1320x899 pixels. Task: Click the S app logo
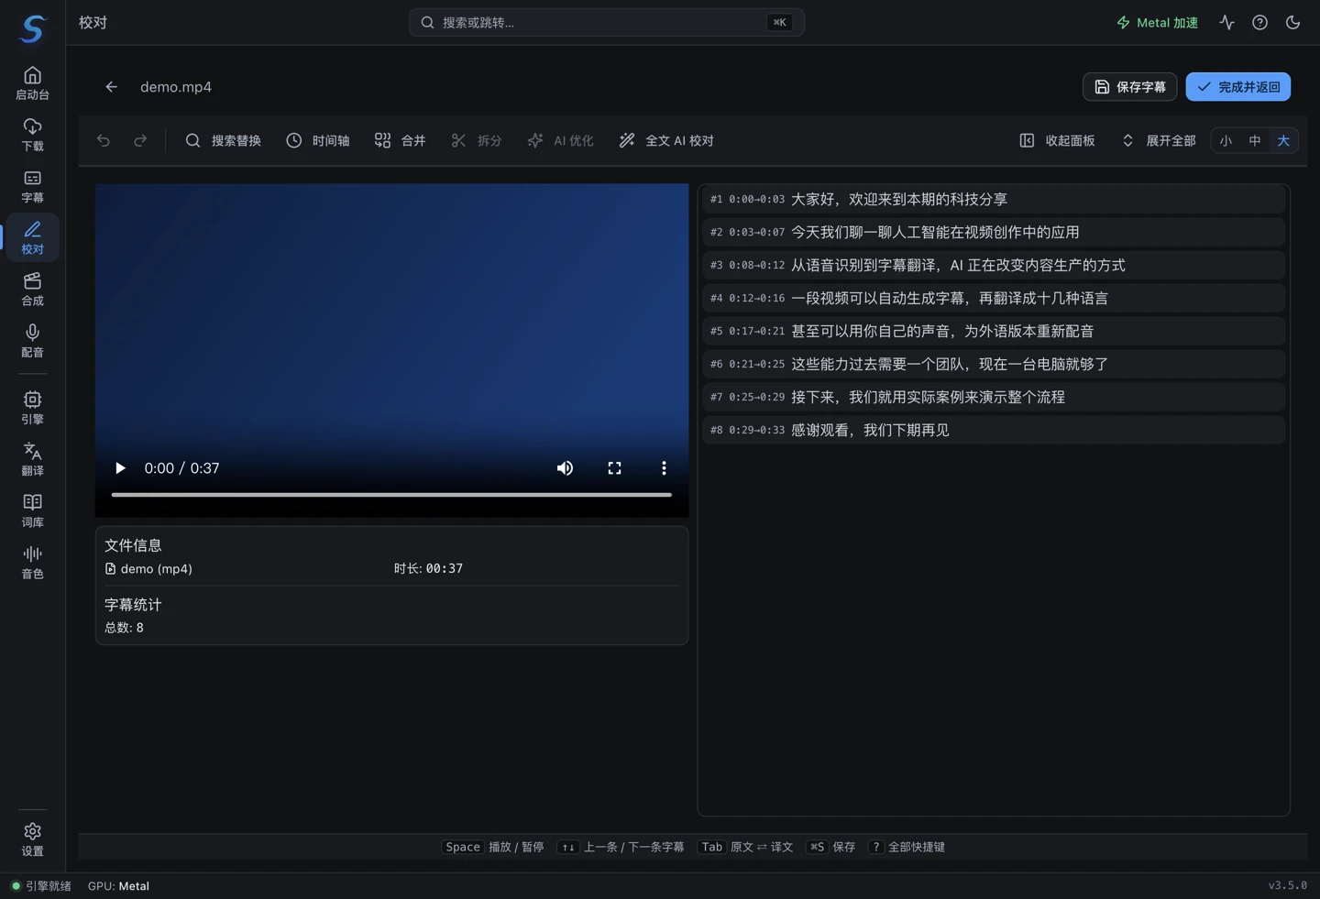point(33,28)
